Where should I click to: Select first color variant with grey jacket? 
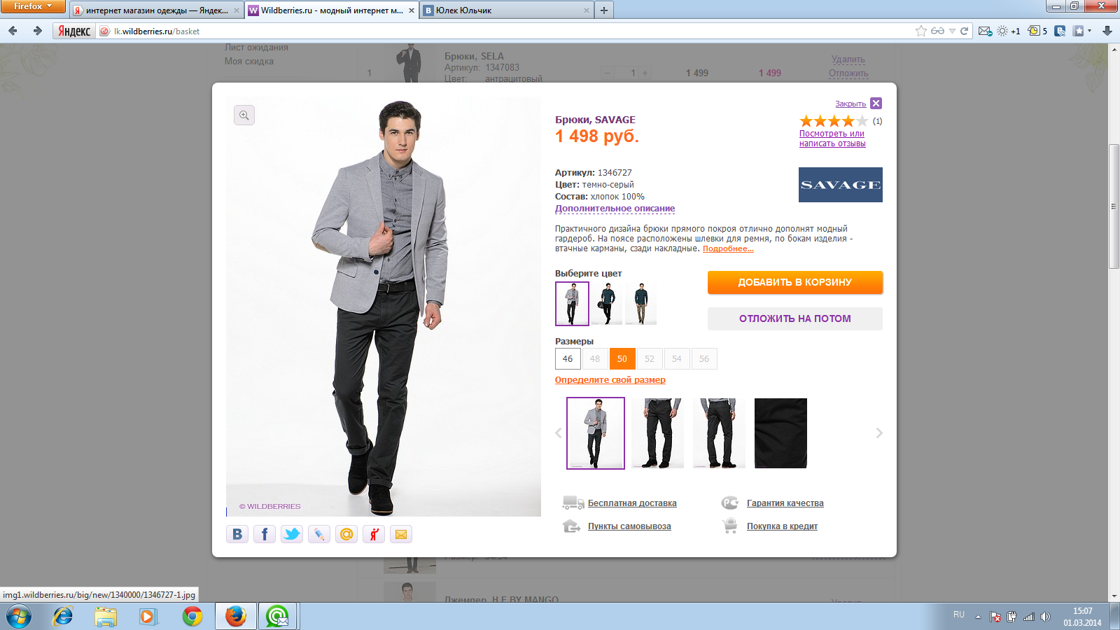point(572,304)
